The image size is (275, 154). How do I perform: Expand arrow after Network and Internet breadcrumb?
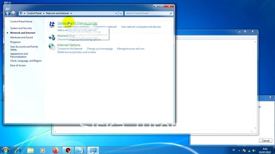[71, 13]
